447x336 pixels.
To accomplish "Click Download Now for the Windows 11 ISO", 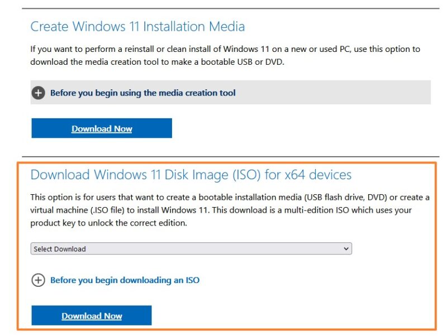I will 92,315.
